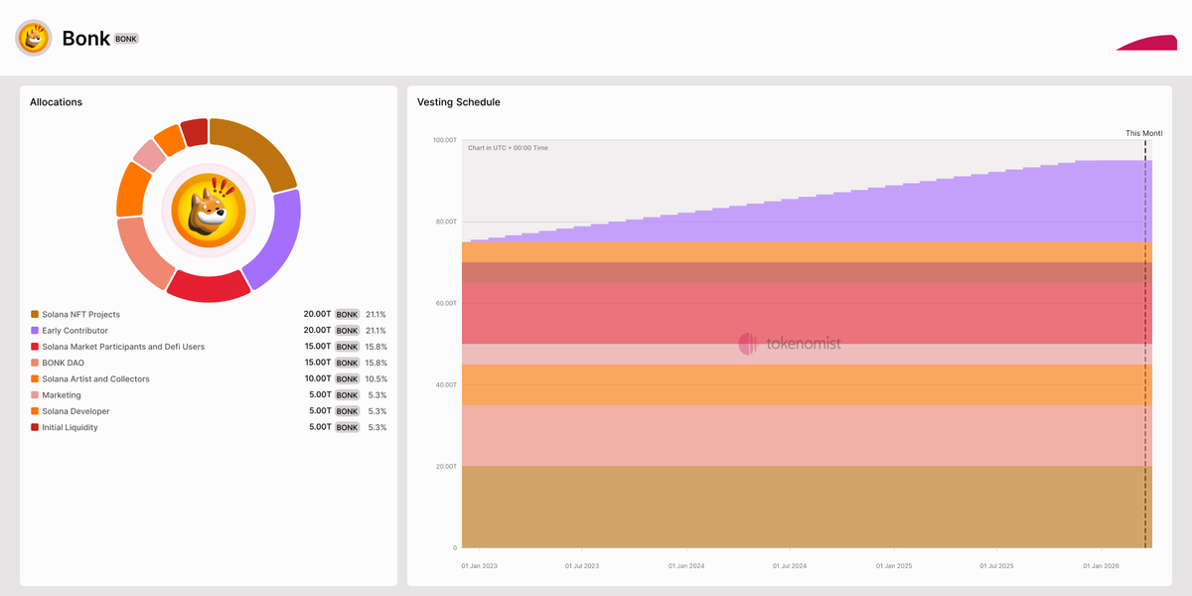Click the 10.5% percentage value
The image size is (1192, 596).
375,378
